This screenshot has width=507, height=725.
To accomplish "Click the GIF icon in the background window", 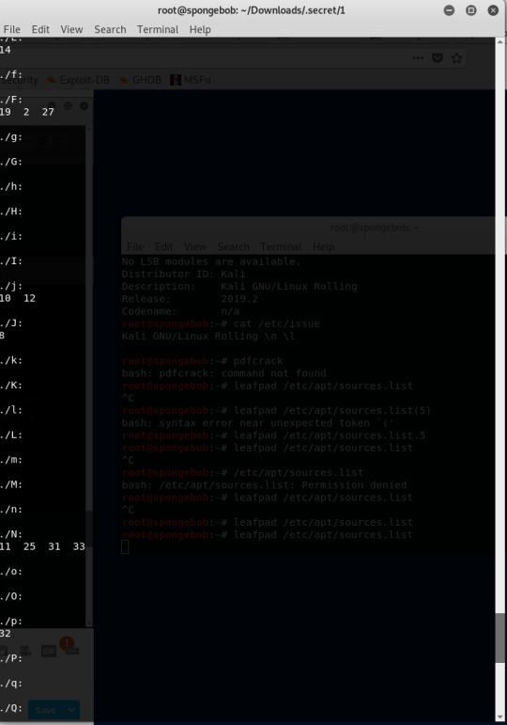I will [49, 652].
